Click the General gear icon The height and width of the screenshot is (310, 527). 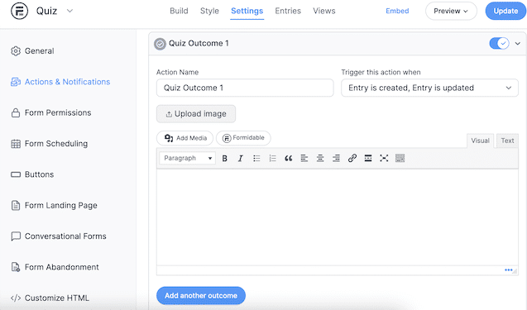(x=16, y=50)
